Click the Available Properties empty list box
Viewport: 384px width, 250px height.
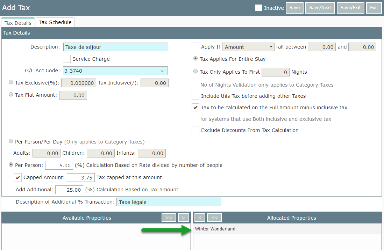[96, 236]
